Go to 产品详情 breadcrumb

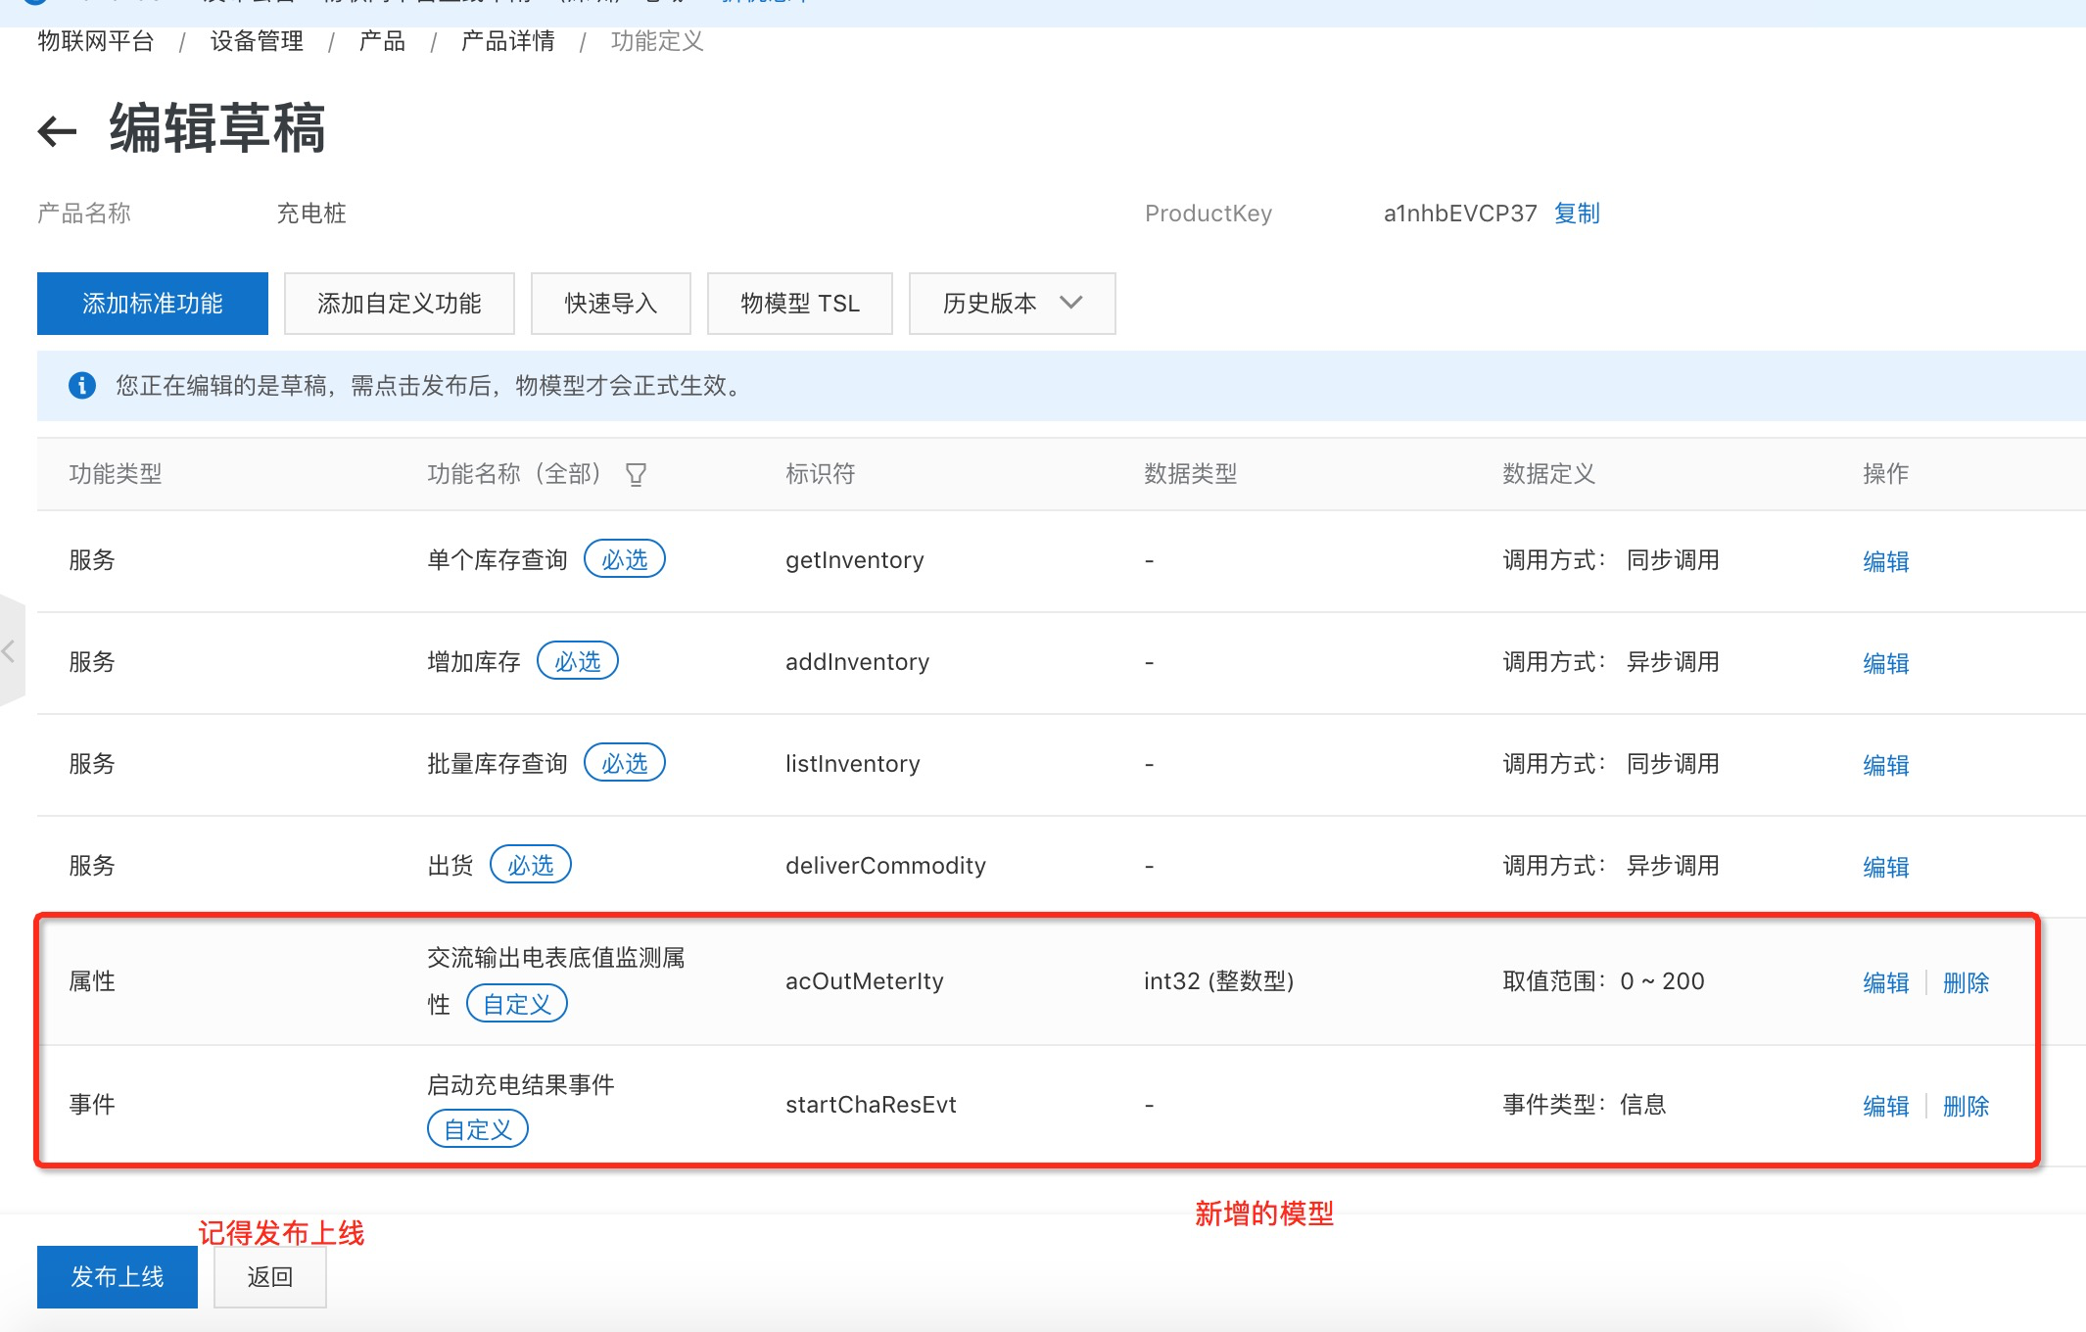507,41
